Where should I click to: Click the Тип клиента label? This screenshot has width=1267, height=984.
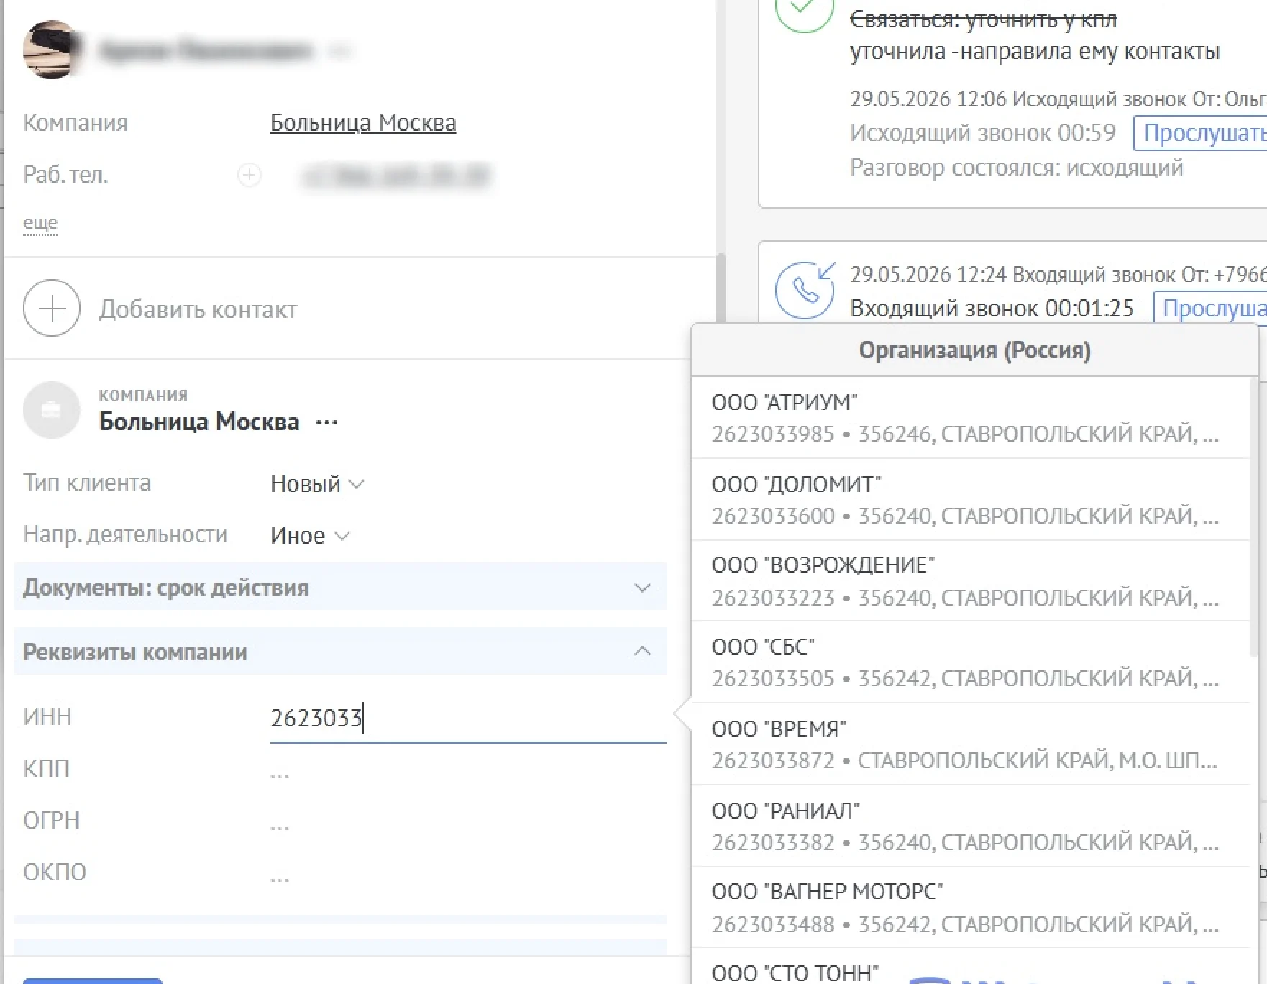87,483
